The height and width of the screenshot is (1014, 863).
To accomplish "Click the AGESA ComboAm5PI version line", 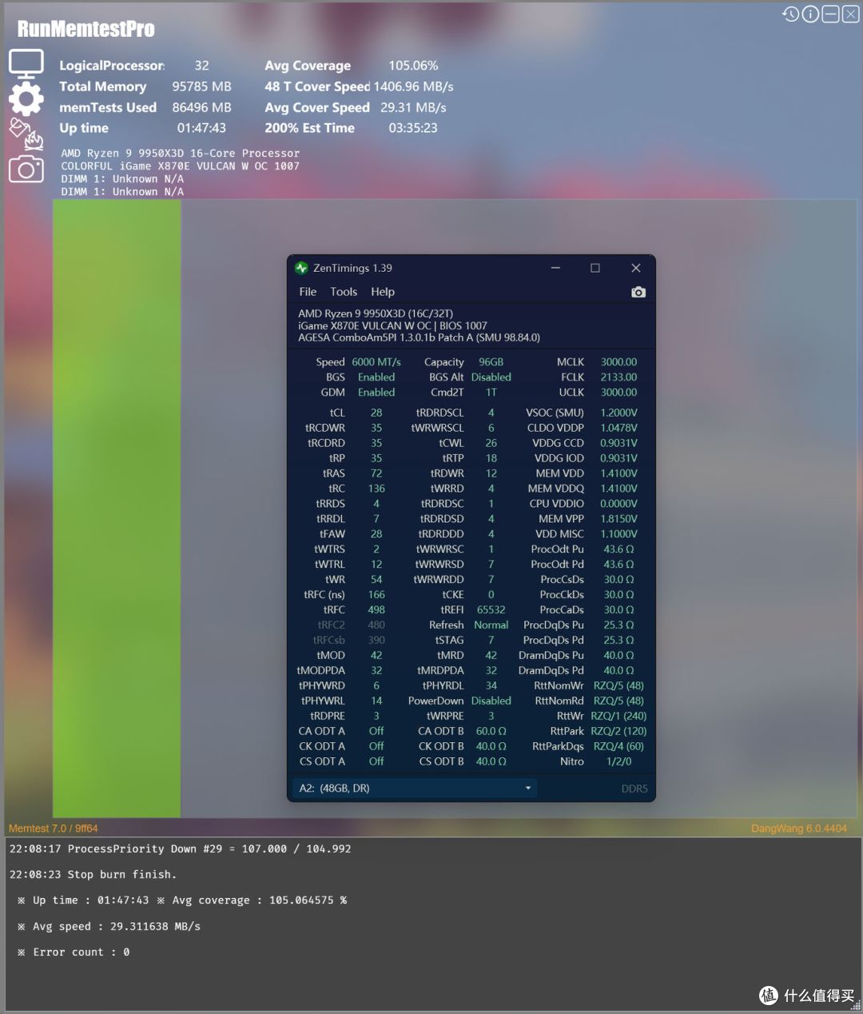I will pos(419,338).
